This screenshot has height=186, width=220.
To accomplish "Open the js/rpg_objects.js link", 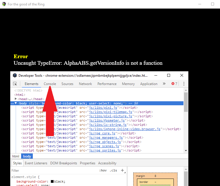I will (105, 142).
